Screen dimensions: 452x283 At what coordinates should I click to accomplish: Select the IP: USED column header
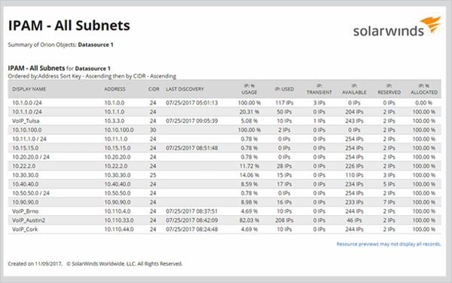pyautogui.click(x=284, y=89)
